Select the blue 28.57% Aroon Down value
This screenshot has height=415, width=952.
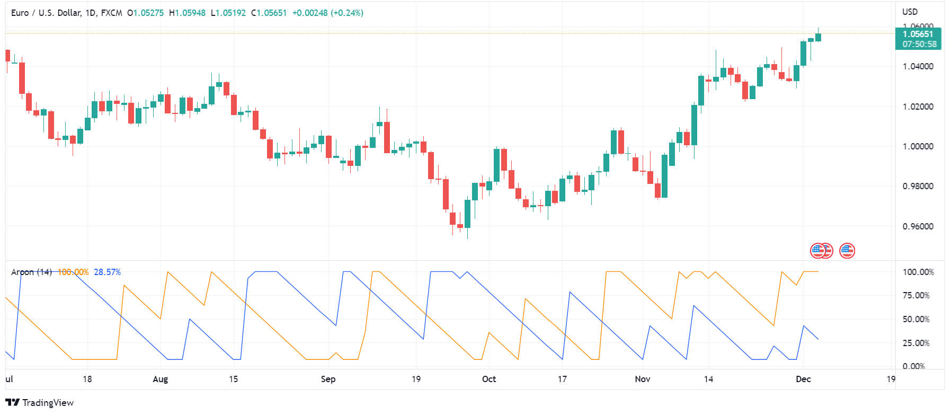click(x=108, y=272)
